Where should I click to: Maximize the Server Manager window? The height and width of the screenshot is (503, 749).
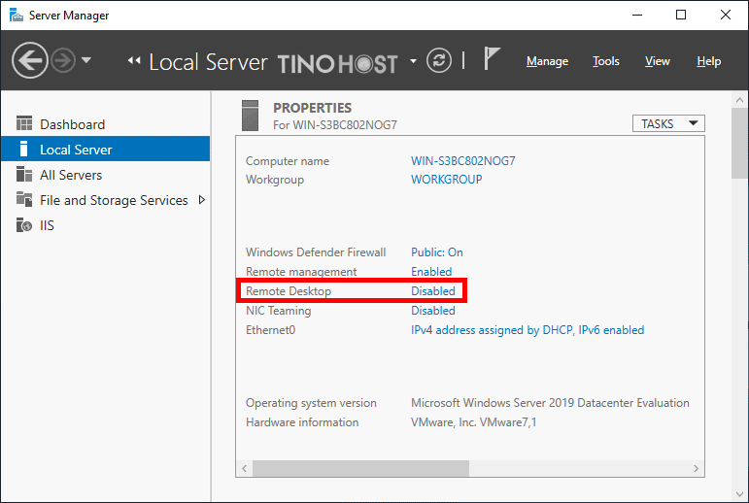681,15
